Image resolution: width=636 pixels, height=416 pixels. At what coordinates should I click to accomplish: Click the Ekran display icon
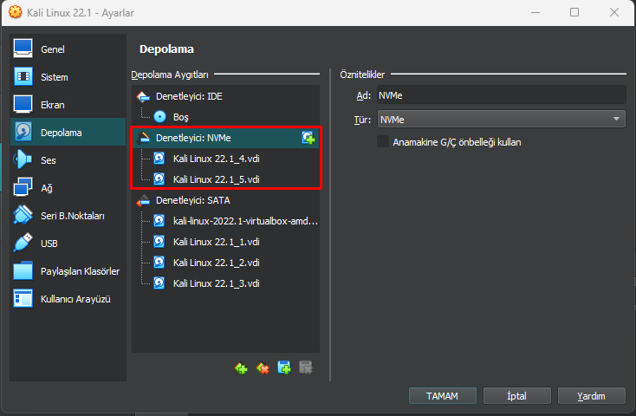point(23,104)
